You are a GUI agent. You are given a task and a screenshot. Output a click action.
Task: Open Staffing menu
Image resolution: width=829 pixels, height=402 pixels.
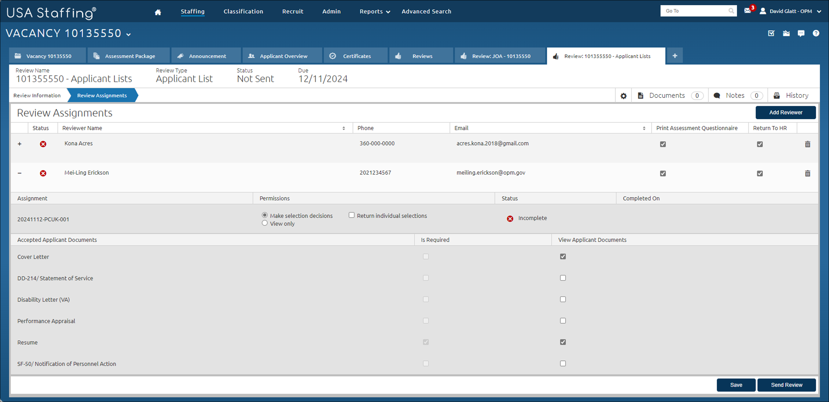pos(193,12)
